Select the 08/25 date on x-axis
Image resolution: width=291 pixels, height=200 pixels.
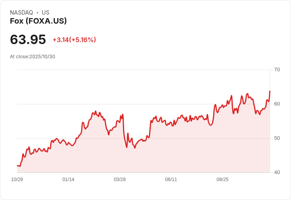point(223,180)
